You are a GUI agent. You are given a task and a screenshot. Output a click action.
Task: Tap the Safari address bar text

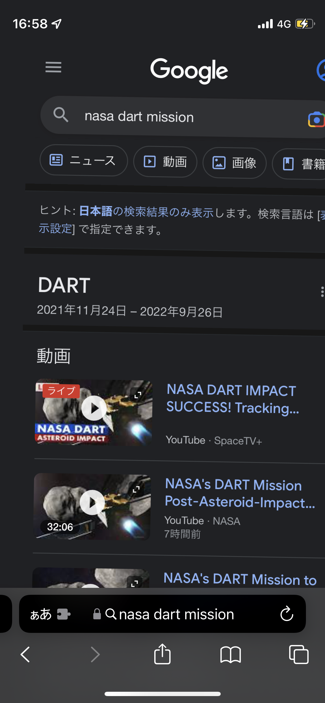177,614
